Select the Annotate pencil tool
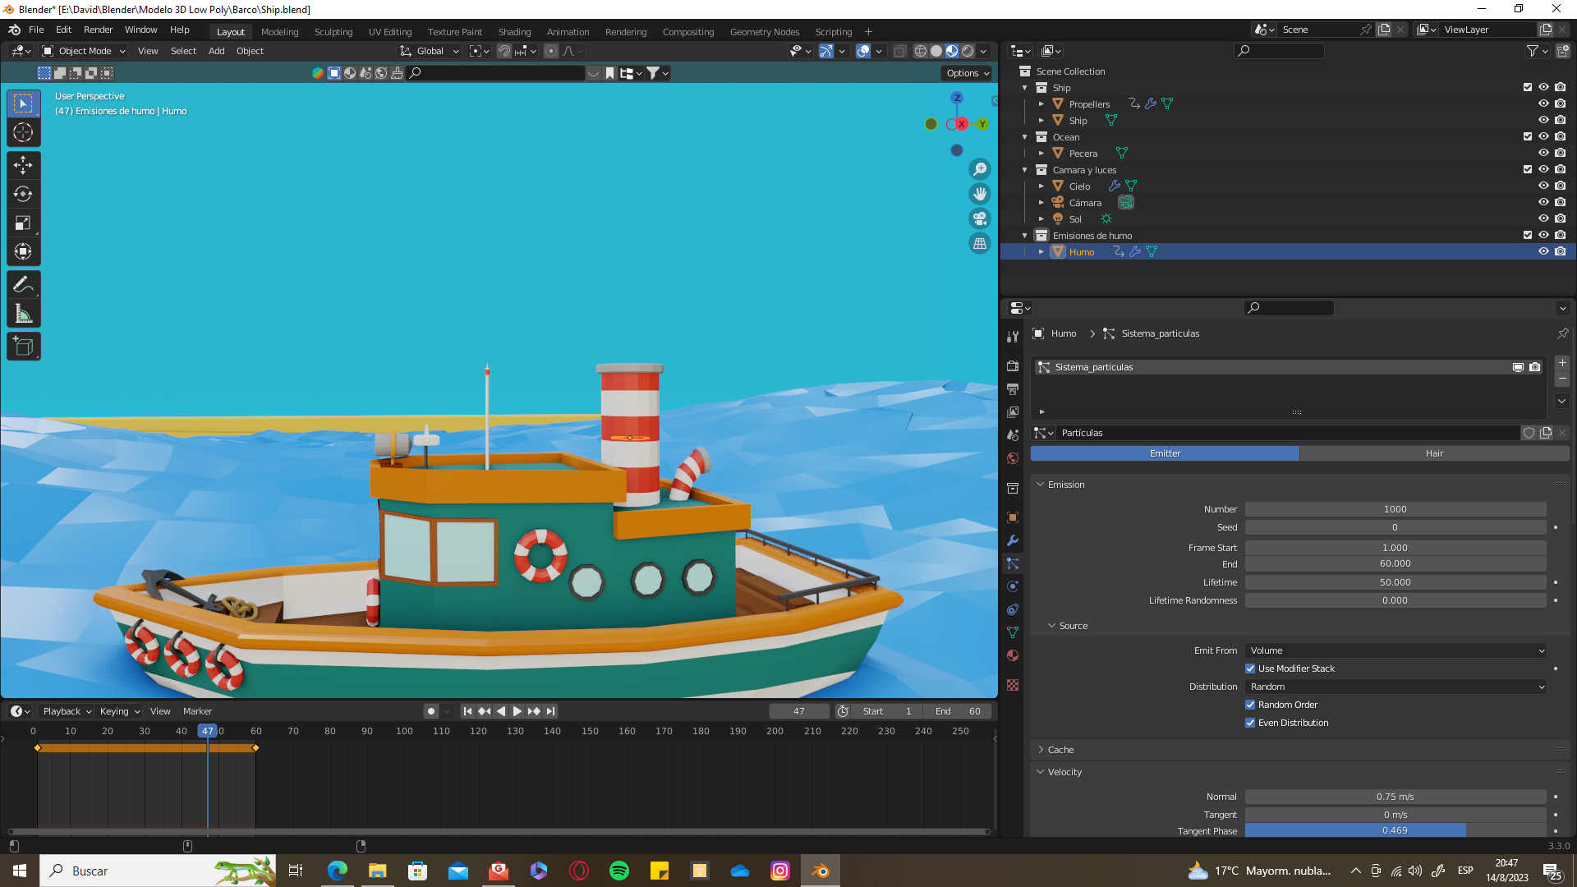 pos(23,285)
